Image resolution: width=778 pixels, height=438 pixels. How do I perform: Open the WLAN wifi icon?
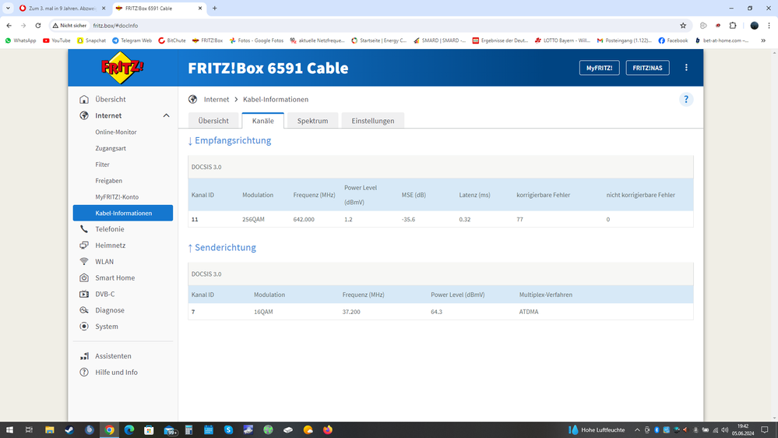click(84, 261)
